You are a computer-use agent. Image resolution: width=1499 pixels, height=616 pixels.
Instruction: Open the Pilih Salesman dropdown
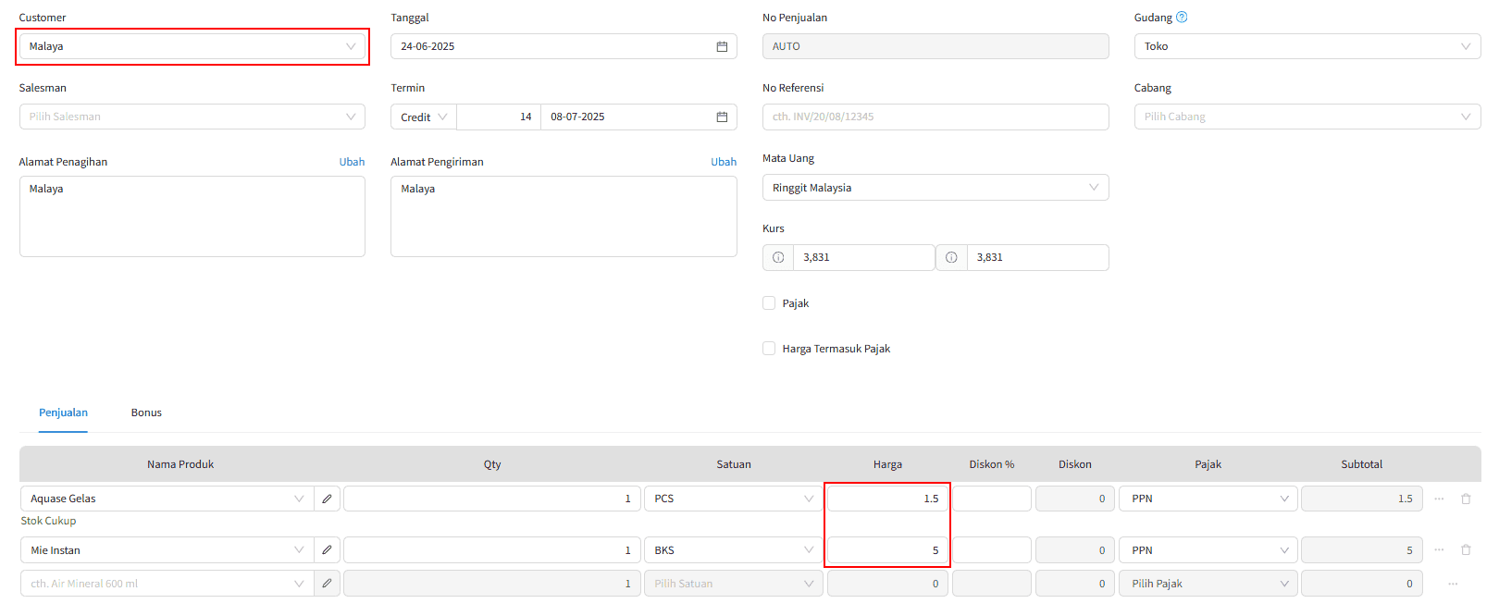tap(192, 117)
